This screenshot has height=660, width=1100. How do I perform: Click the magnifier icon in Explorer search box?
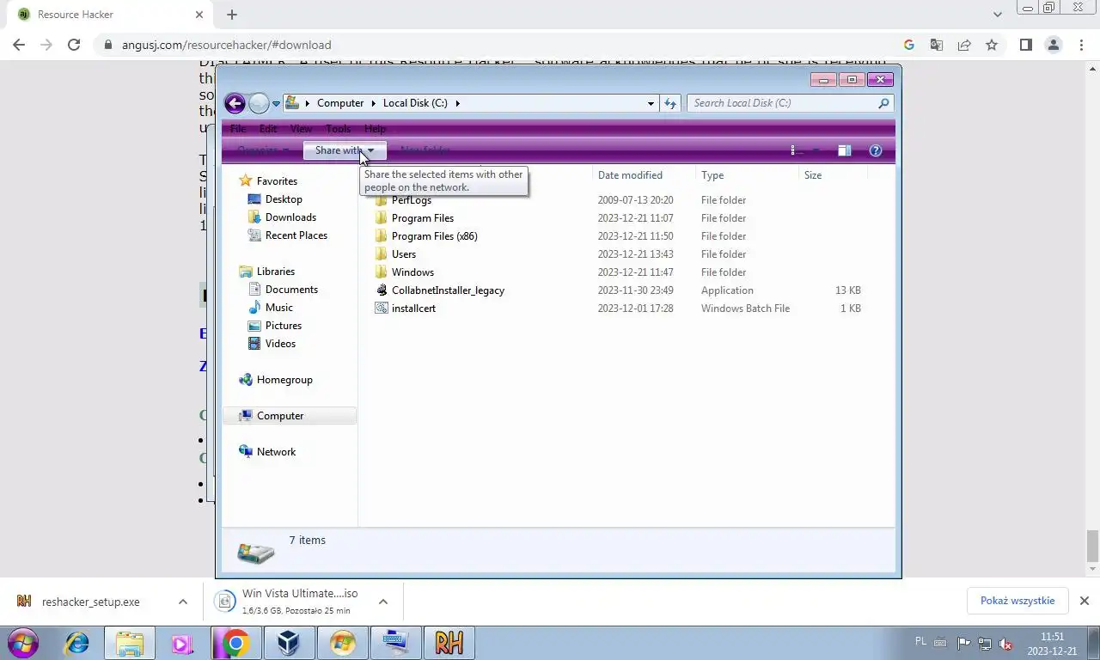coord(883,103)
